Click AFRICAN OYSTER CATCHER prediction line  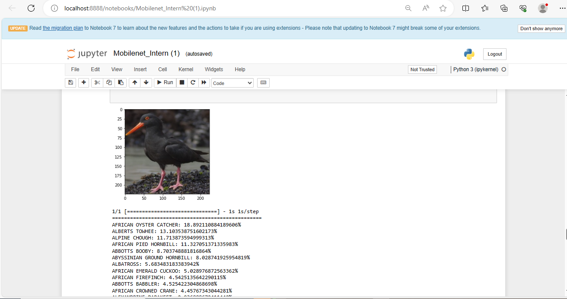[x=176, y=225]
